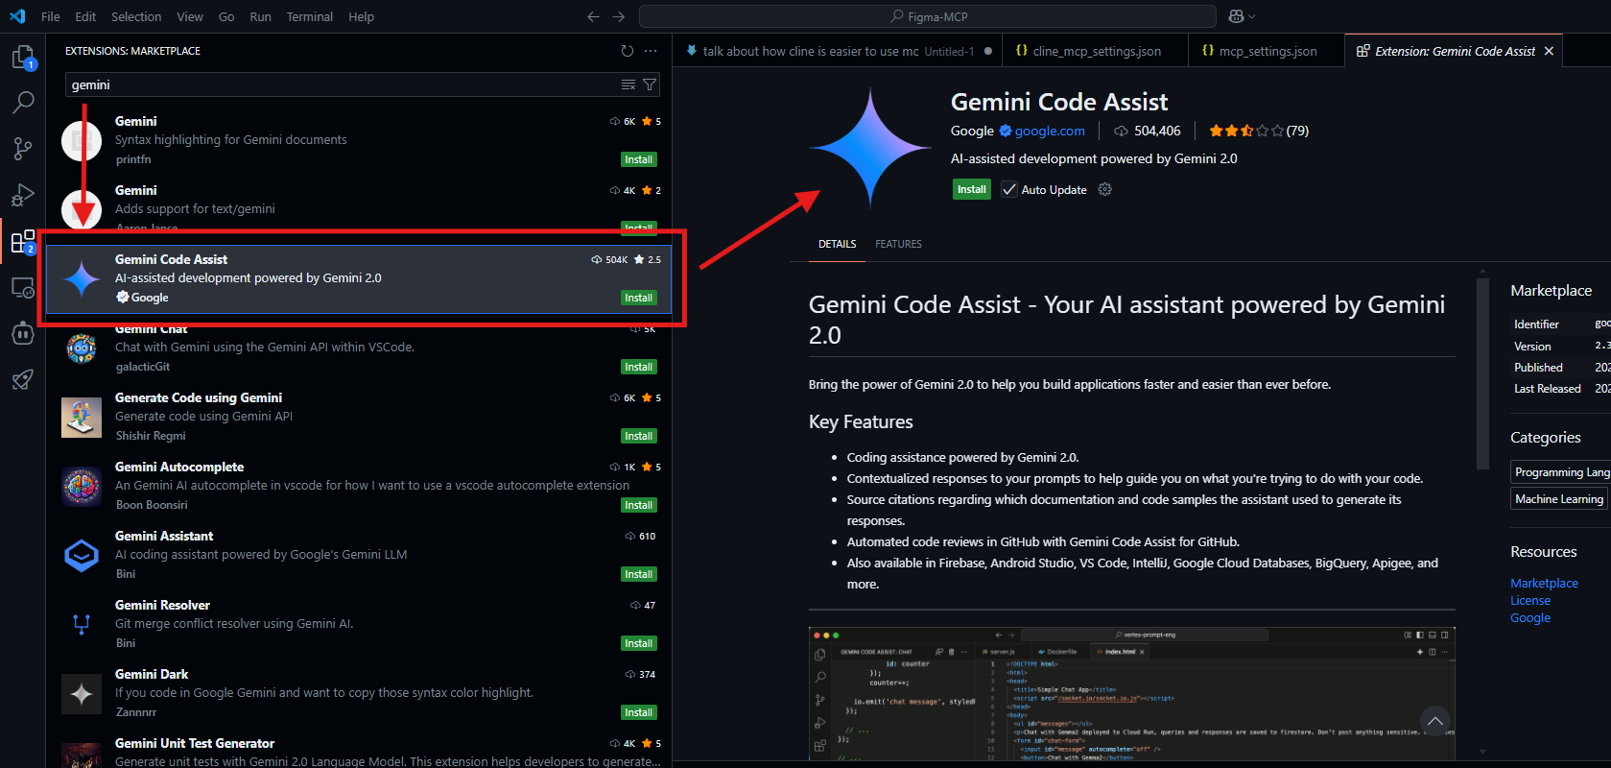The height and width of the screenshot is (768, 1611).
Task: Install Gemini Code Assist from detail page
Action: [x=971, y=189]
